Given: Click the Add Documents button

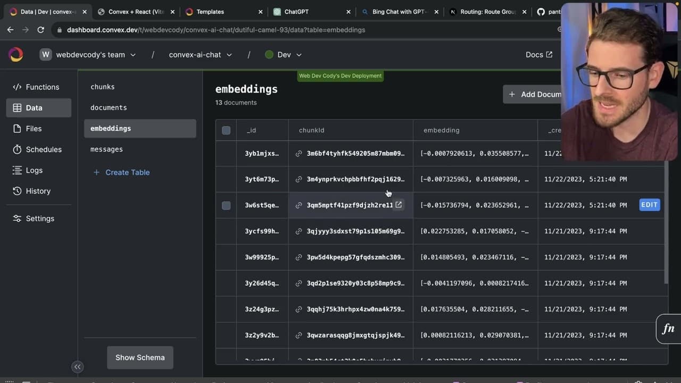Looking at the screenshot, I should (x=533, y=94).
